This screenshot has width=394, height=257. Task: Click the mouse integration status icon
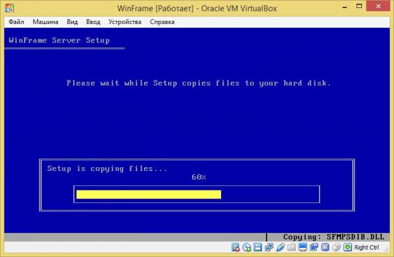click(x=337, y=247)
